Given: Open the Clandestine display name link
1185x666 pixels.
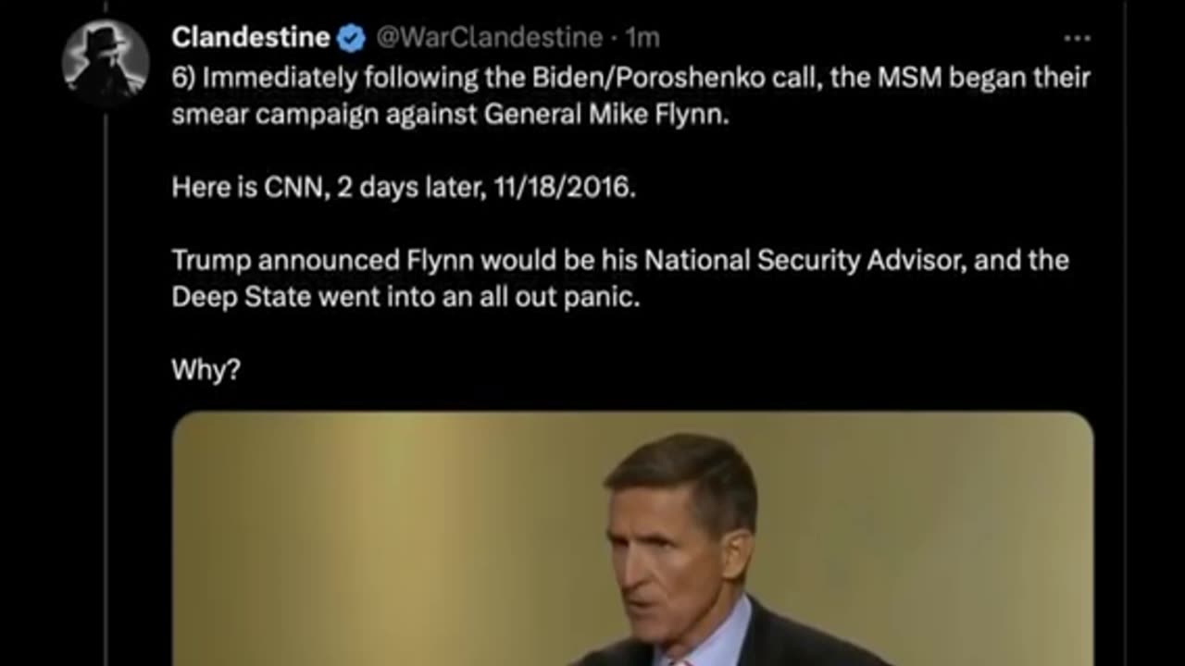Looking at the screenshot, I should [251, 38].
